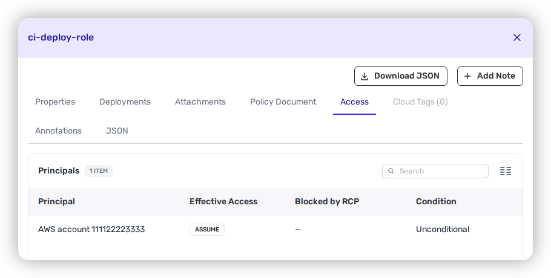Switch to the Annotations tab
This screenshot has height=278, width=551.
(58, 131)
